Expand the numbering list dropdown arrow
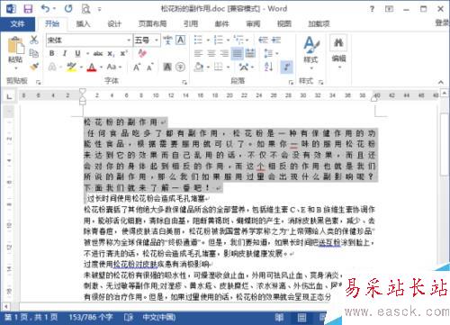 pos(228,40)
